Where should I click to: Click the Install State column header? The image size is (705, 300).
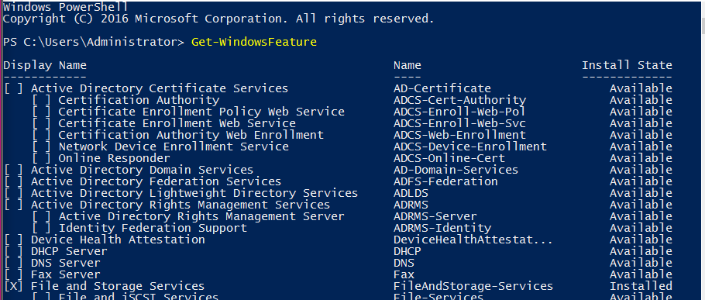click(628, 65)
